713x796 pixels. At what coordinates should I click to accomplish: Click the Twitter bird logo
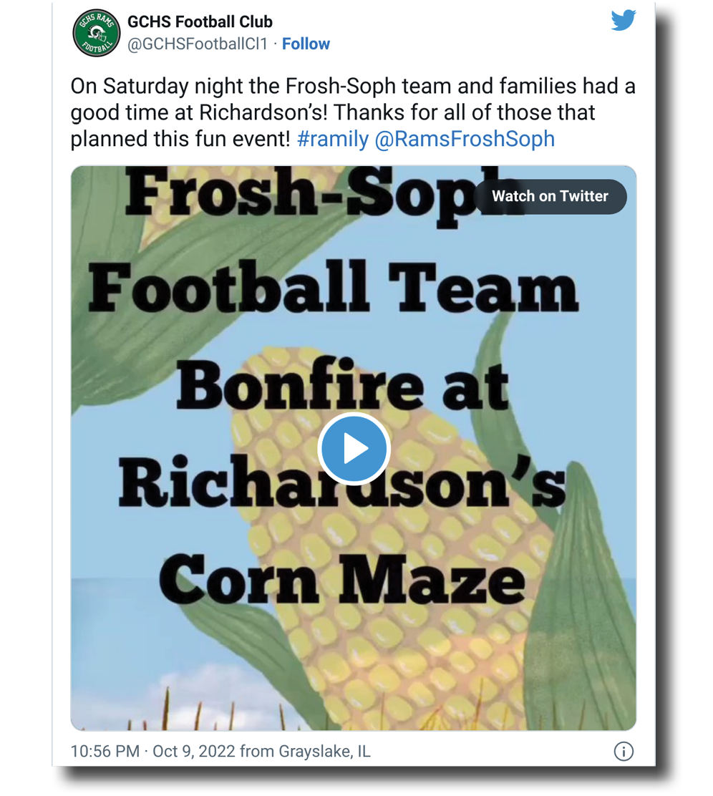tap(623, 21)
